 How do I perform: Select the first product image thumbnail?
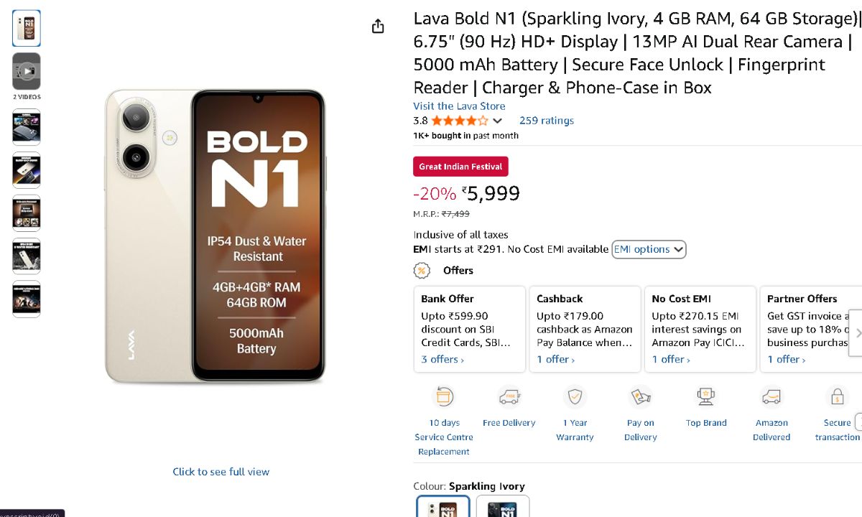pyautogui.click(x=27, y=28)
